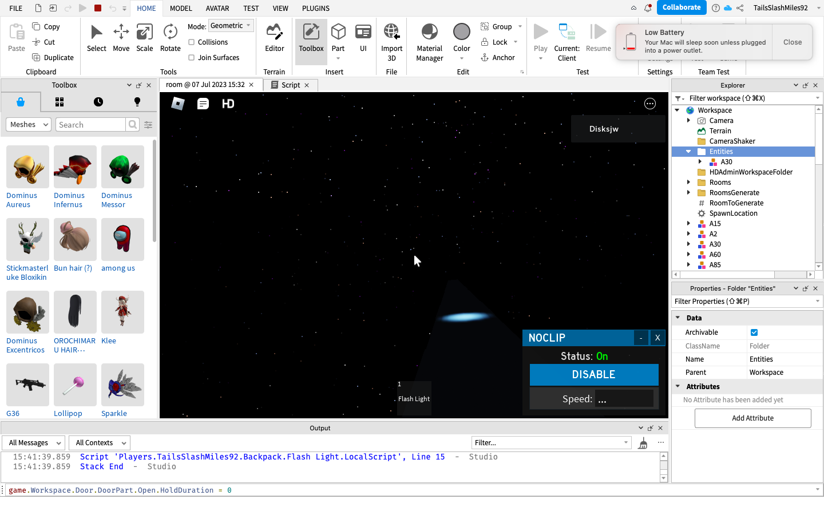Image resolution: width=824 pixels, height=515 pixels.
Task: Uncheck Archivable in the Properties panel
Action: (x=754, y=332)
